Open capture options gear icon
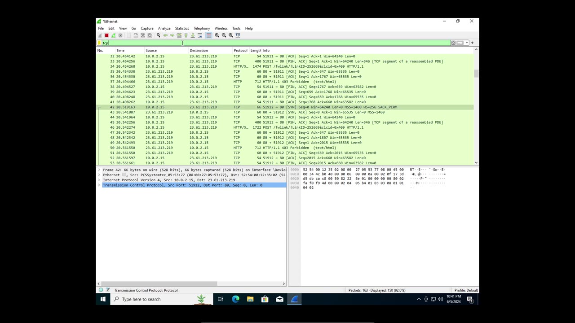 [120, 35]
